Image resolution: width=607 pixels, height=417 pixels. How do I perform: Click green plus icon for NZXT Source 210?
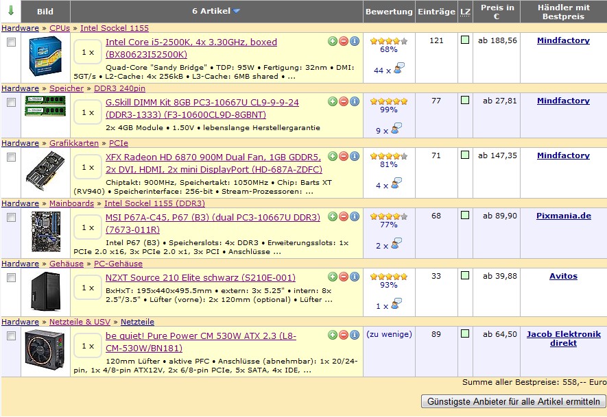tap(333, 277)
